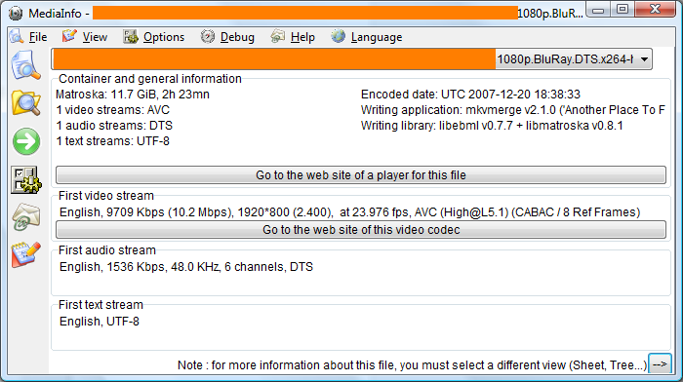
Task: Click the notepad pencil sidebar icon
Action: 26,254
